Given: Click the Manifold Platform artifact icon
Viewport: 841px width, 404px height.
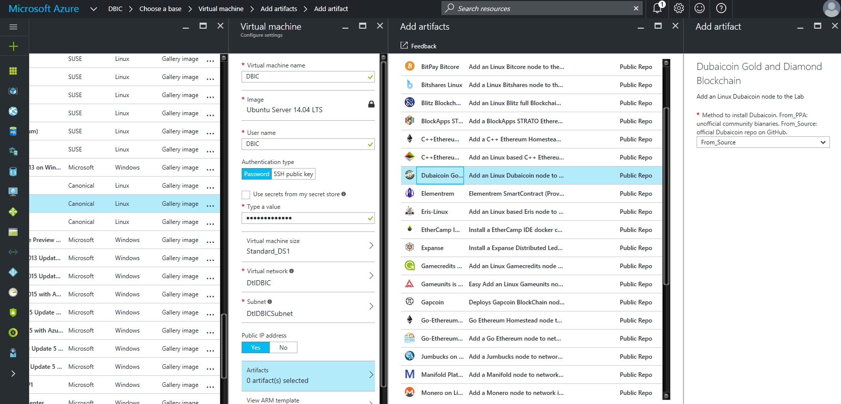Looking at the screenshot, I should 410,374.
